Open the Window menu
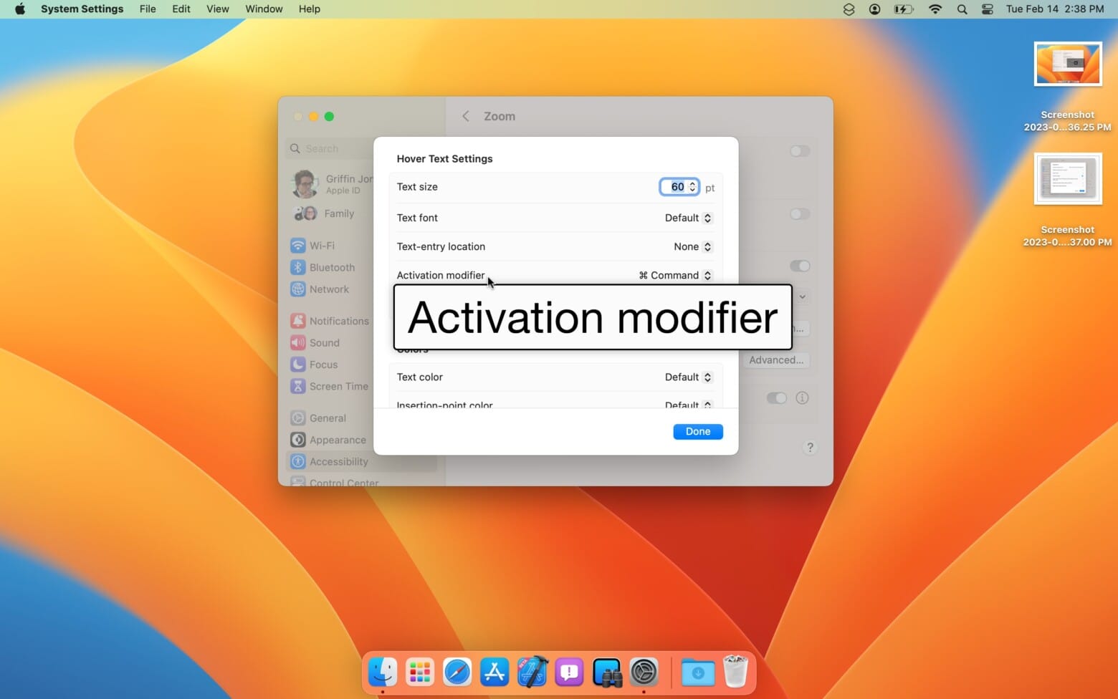1118x699 pixels. 263,9
